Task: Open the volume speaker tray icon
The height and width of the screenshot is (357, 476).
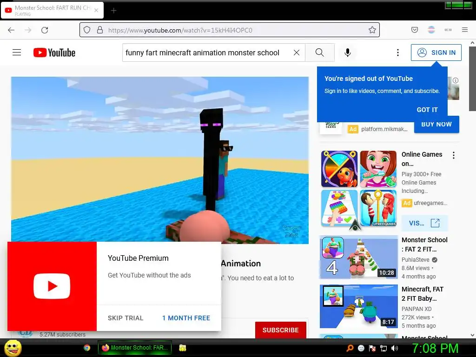Action: (x=395, y=348)
